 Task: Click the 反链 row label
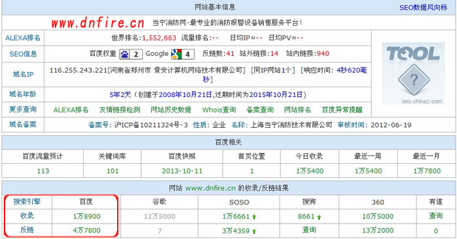[27, 230]
